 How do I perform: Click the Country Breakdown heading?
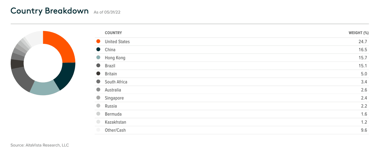[49, 11]
